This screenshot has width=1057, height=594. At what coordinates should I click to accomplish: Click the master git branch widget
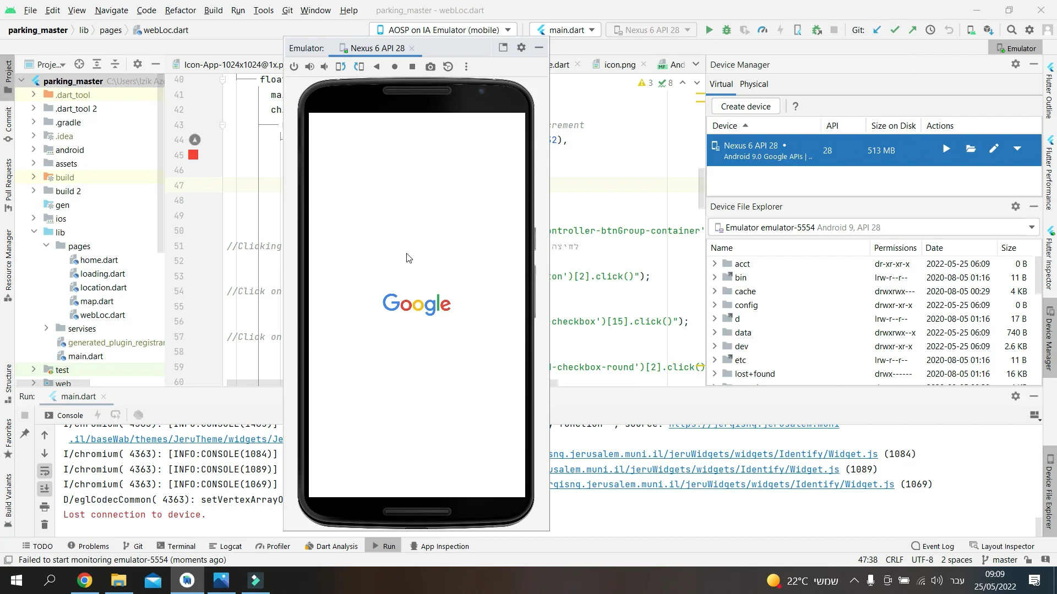(999, 560)
